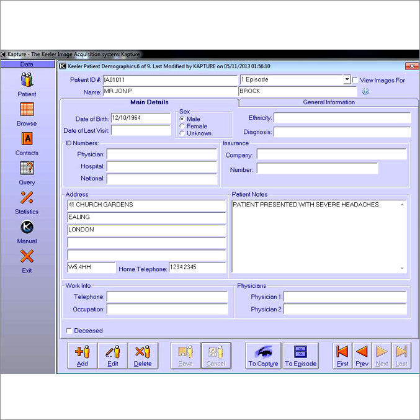
Task: Click address line EALING
Action: pyautogui.click(x=146, y=218)
